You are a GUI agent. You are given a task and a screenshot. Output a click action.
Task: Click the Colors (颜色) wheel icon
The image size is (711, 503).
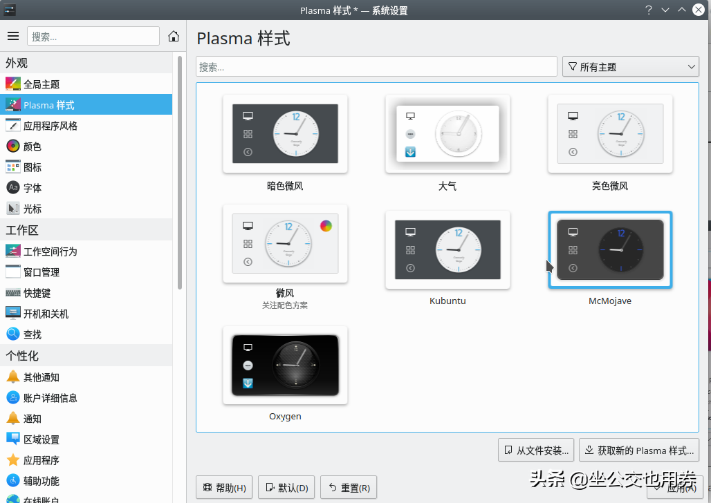pyautogui.click(x=13, y=146)
